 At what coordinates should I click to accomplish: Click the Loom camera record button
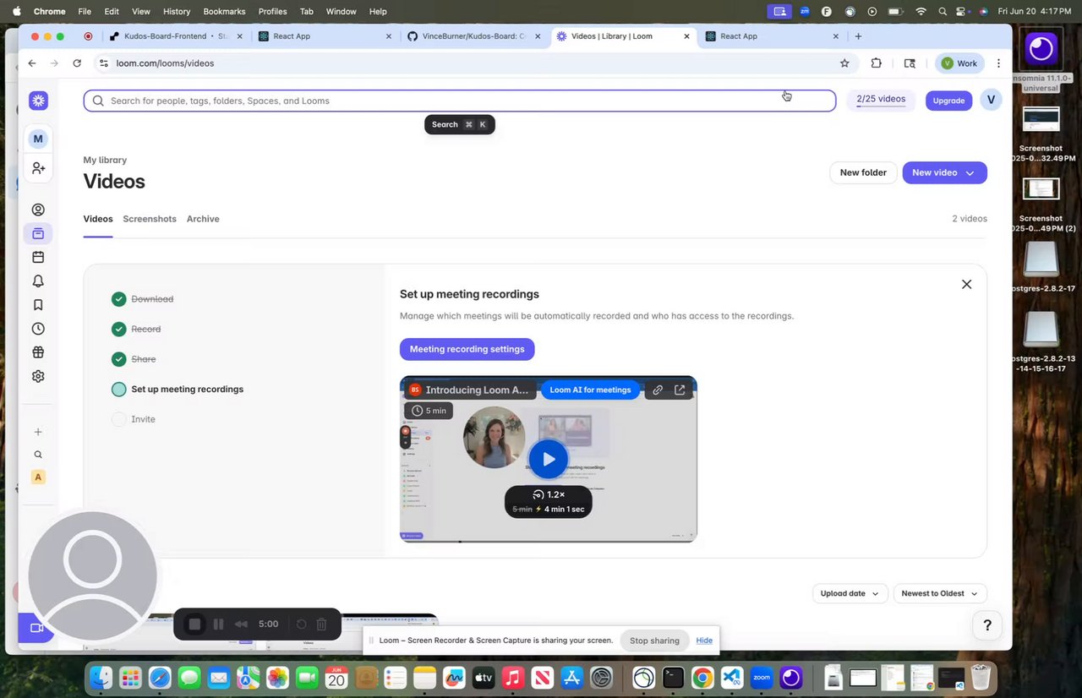36,628
